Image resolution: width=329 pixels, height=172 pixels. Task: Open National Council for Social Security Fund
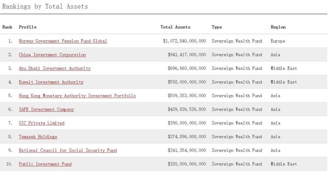[x=68, y=150]
